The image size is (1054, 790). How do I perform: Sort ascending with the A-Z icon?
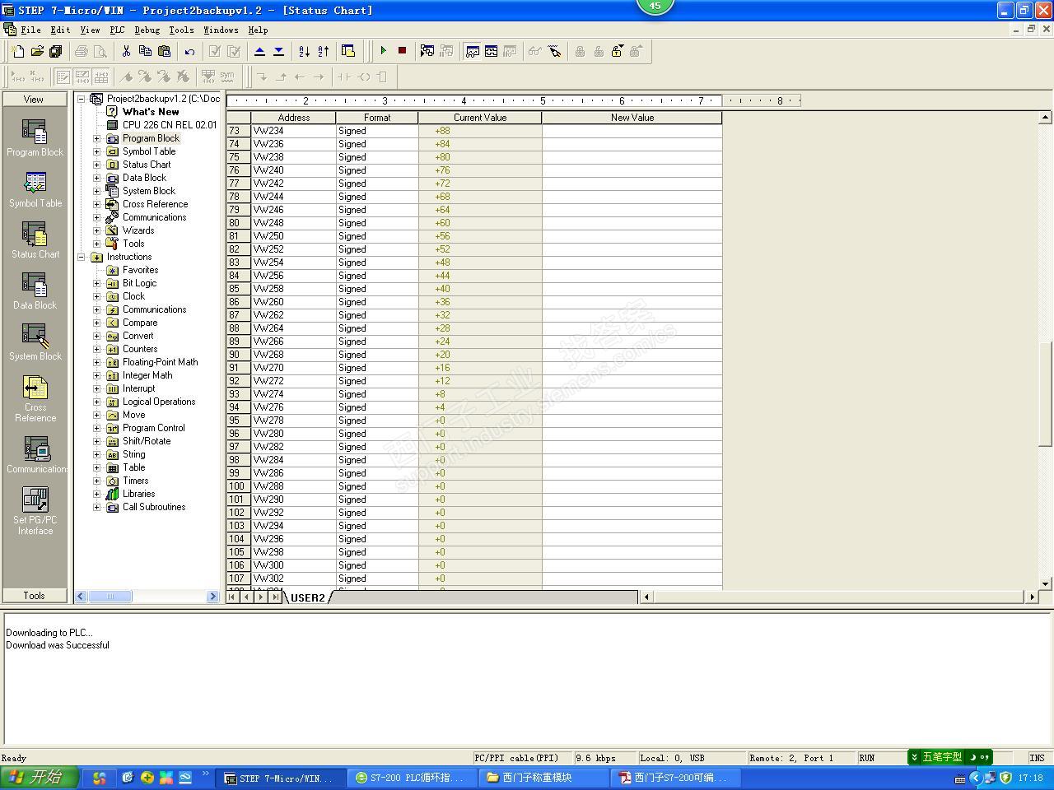tap(304, 51)
